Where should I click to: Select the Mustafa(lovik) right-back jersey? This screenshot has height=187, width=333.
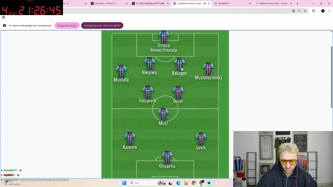pyautogui.click(x=208, y=69)
